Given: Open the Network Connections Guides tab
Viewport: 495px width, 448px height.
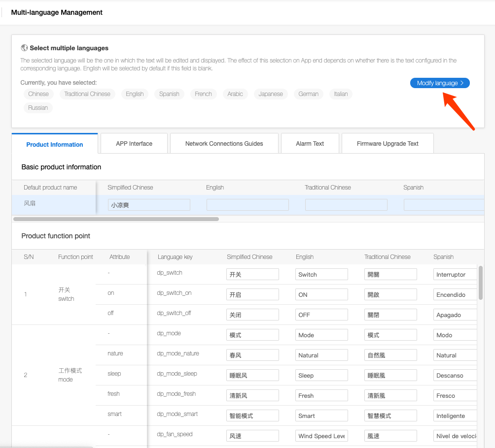Looking at the screenshot, I should (224, 144).
